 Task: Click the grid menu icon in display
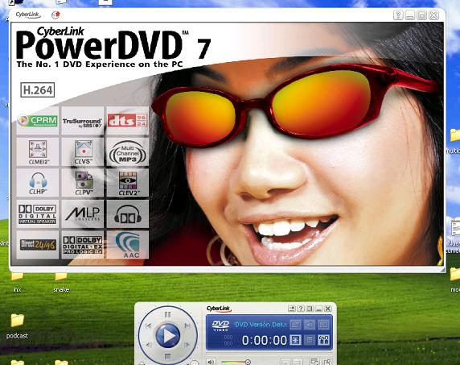click(310, 340)
